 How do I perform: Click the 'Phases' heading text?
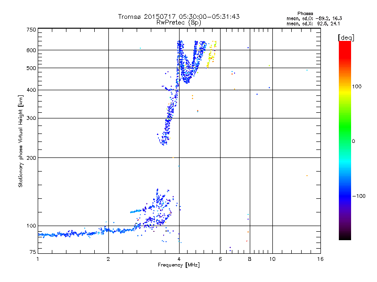tap(305, 14)
